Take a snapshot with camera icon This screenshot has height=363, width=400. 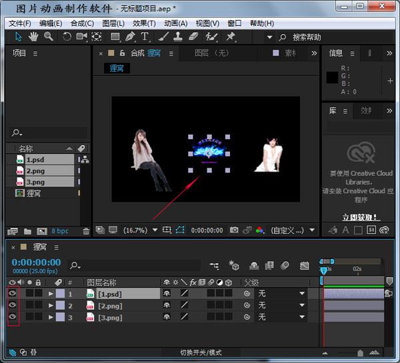coord(234,230)
